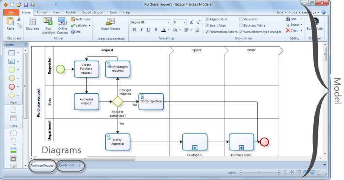Select the Data Object page in the Palette
The width and height of the screenshot is (344, 180).
pyautogui.click(x=13, y=110)
